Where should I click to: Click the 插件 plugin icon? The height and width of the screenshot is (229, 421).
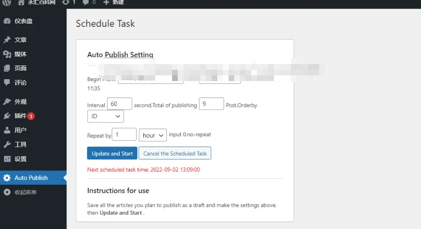point(7,116)
